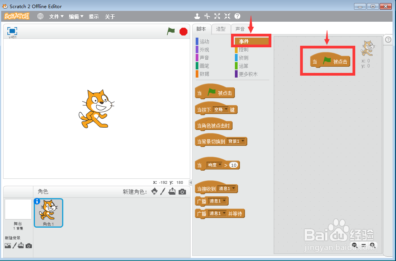396x261 pixels.
Task: Create new sprite from camera
Action: 182,192
